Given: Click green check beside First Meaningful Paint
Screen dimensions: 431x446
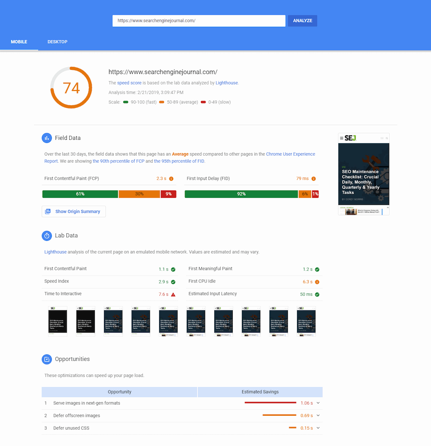Looking at the screenshot, I should tap(317, 269).
